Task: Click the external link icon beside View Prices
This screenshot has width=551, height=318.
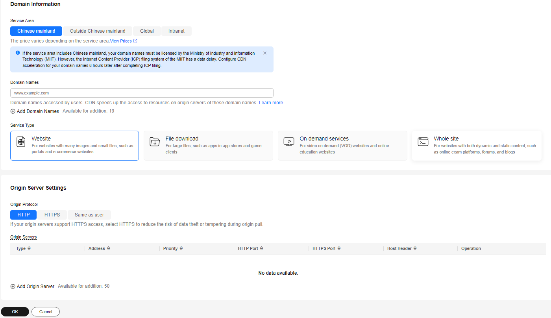Action: 135,41
